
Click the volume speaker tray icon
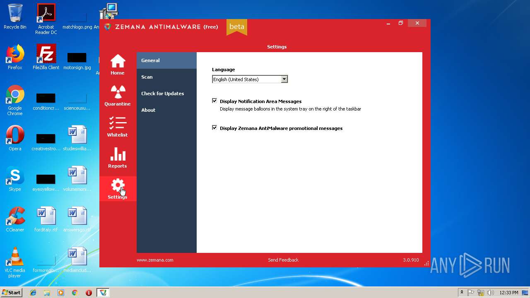click(x=491, y=293)
